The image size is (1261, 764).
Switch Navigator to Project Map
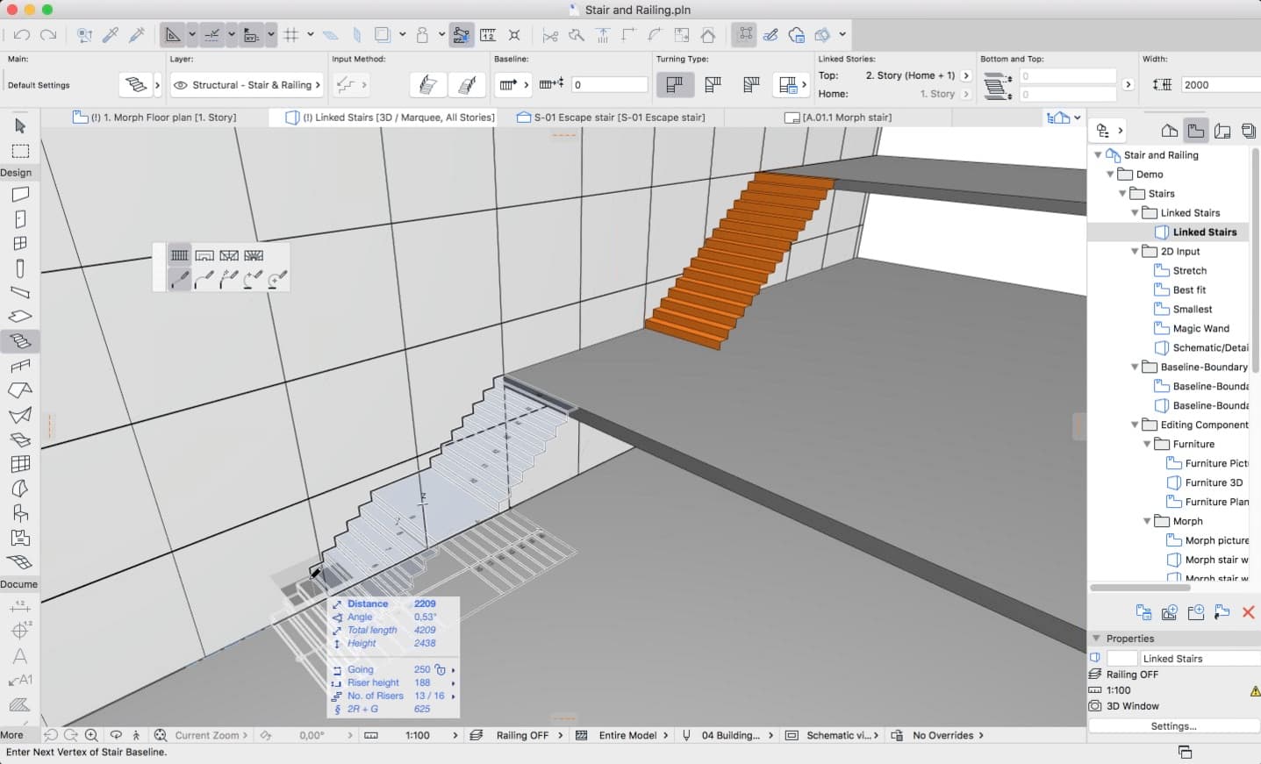(1169, 131)
